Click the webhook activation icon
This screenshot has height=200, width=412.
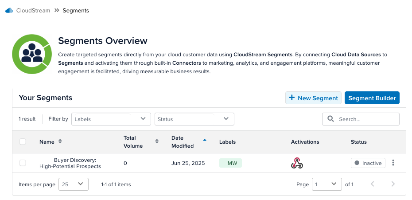tap(297, 163)
